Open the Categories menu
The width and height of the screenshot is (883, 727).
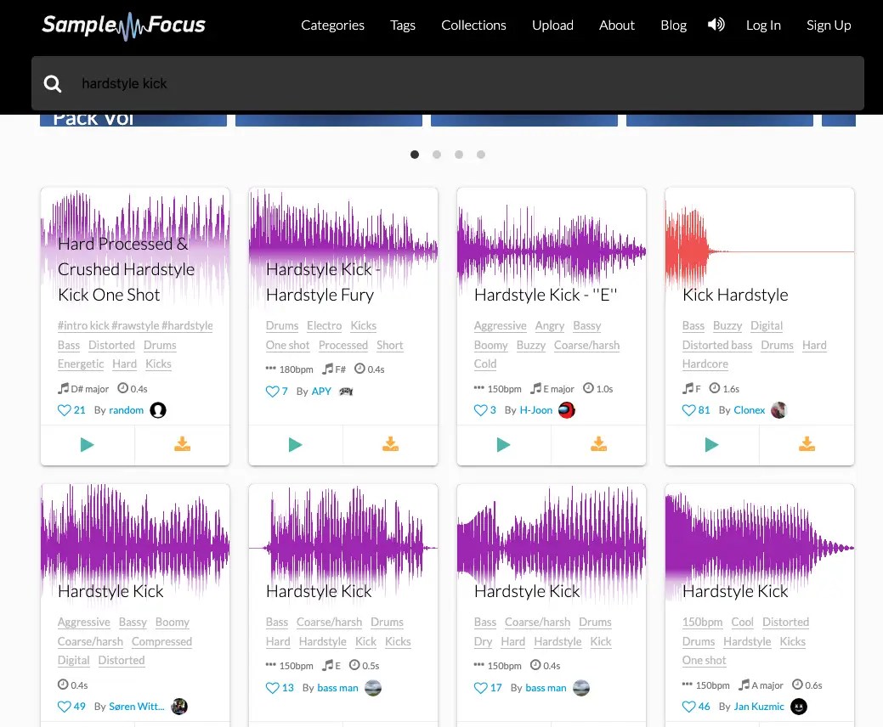pos(332,25)
